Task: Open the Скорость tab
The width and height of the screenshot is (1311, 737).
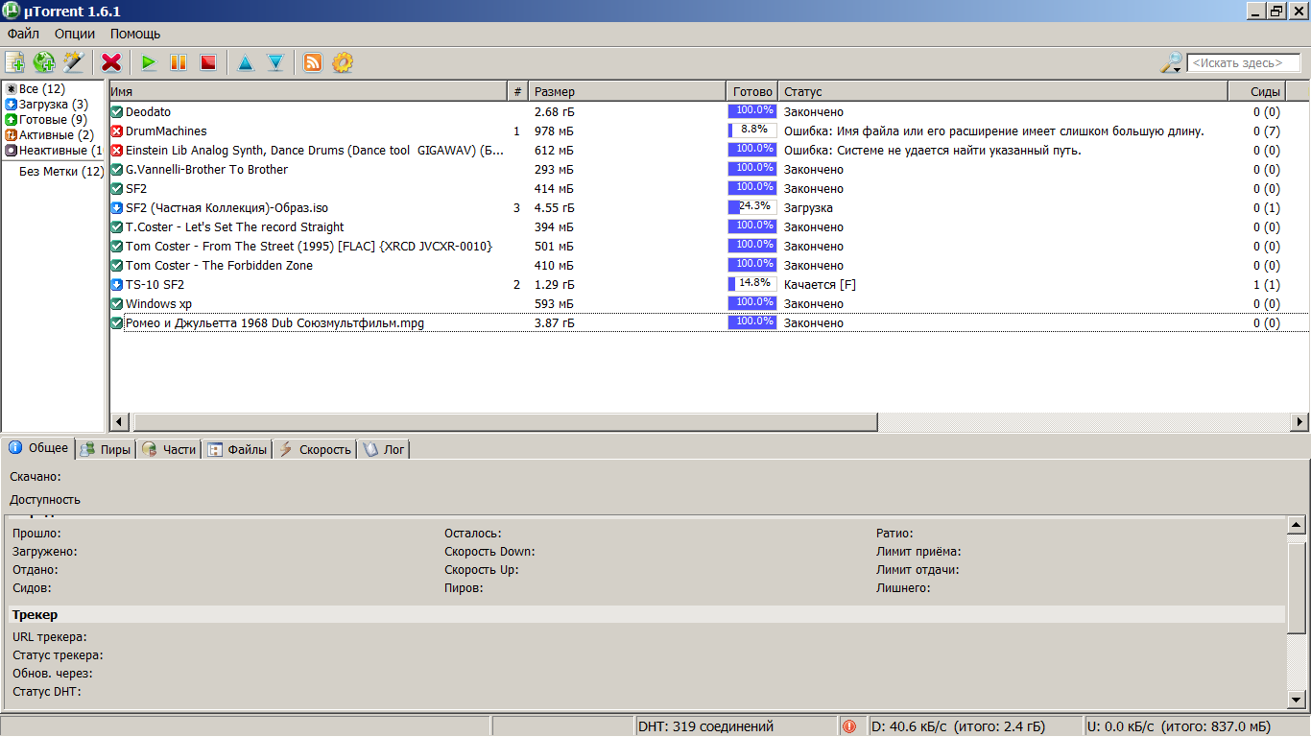Action: pos(315,449)
